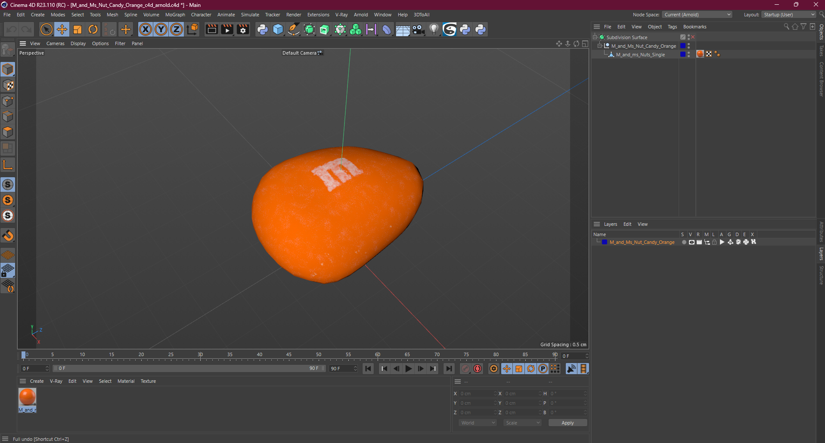825x443 pixels.
Task: Toggle Autokeying button
Action: pyautogui.click(x=478, y=369)
